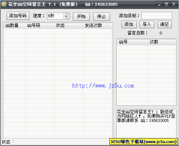Select the QQ数量 column header
The height and width of the screenshot is (146, 179).
point(14,25)
